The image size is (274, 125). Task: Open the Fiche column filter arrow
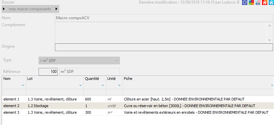[272, 86]
